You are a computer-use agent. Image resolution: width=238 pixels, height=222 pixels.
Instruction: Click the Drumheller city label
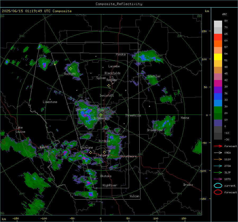point(155,130)
